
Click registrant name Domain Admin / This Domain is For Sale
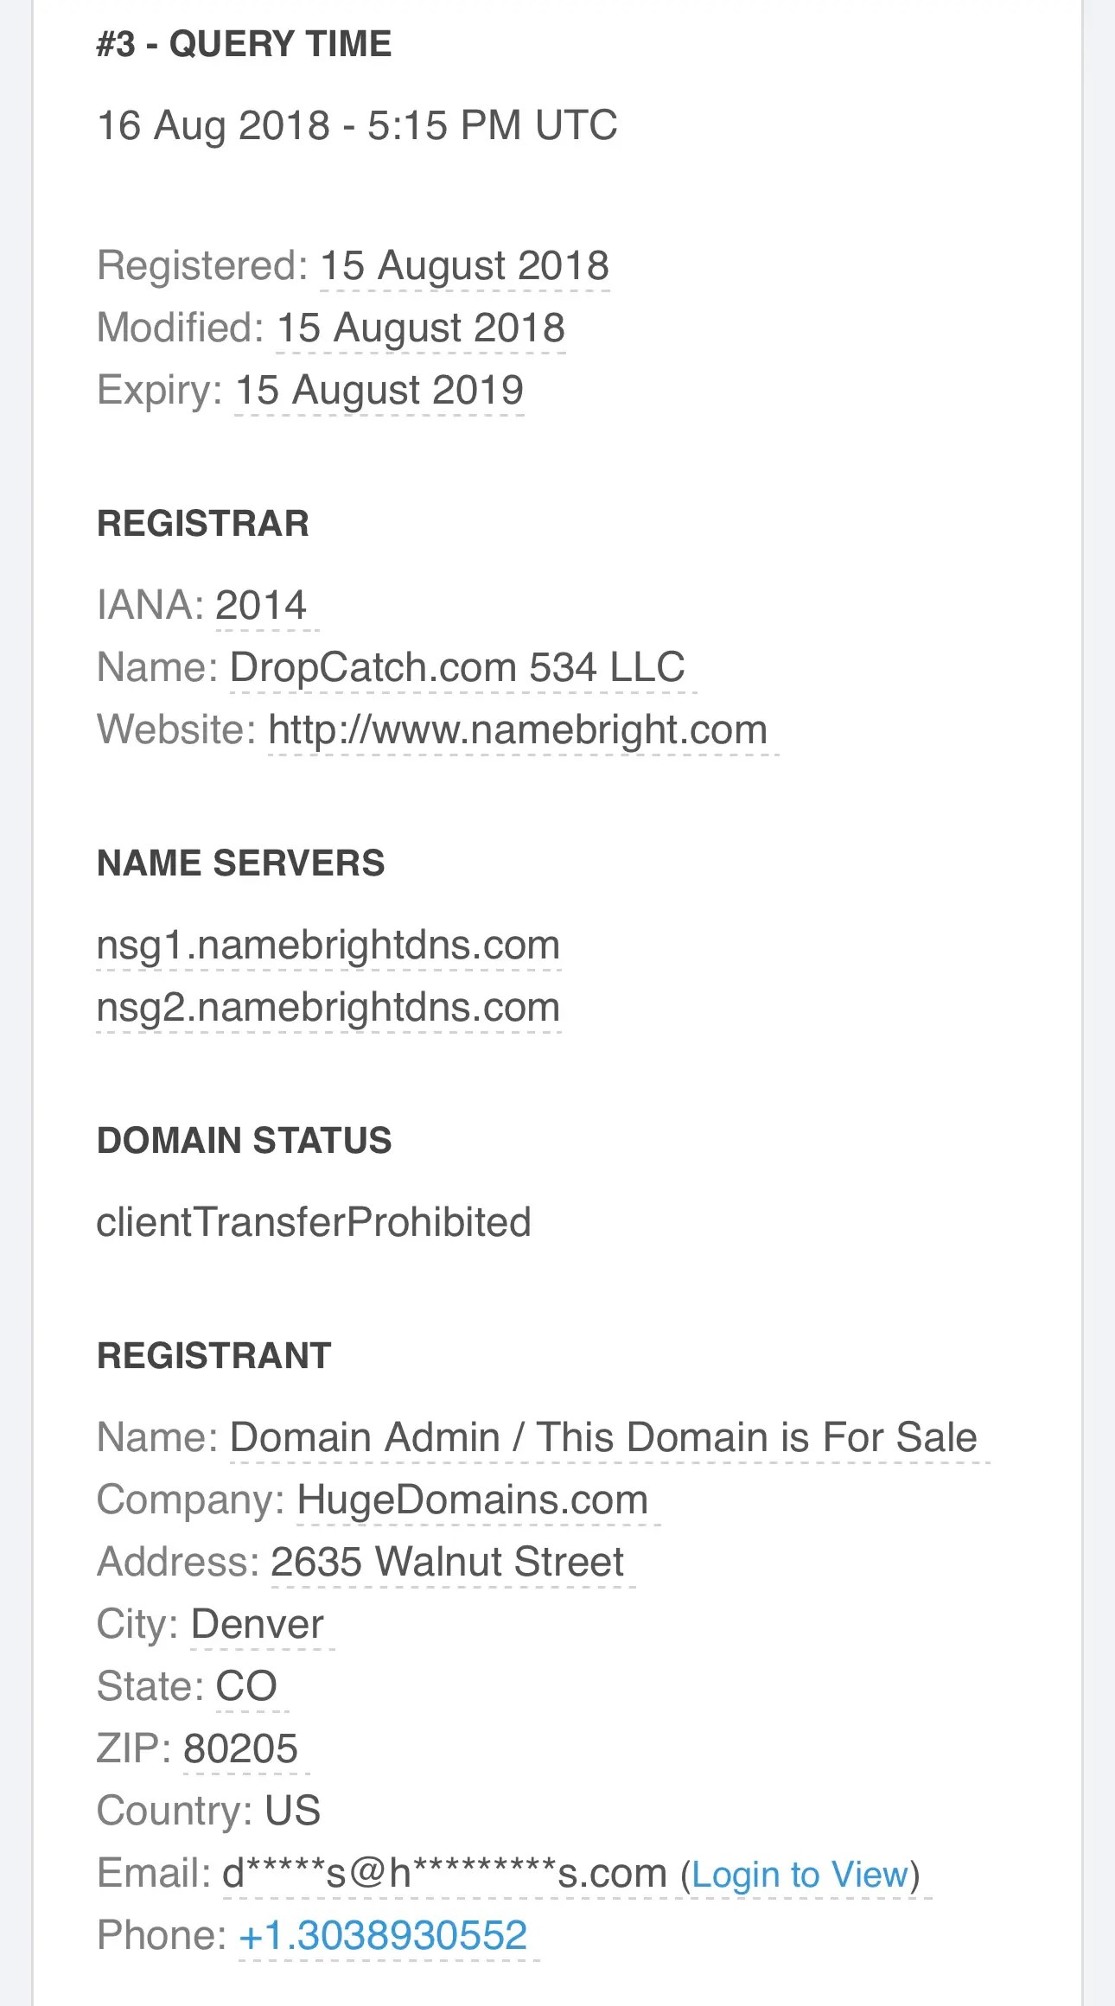click(603, 1437)
